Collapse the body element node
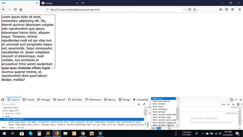 3,116
